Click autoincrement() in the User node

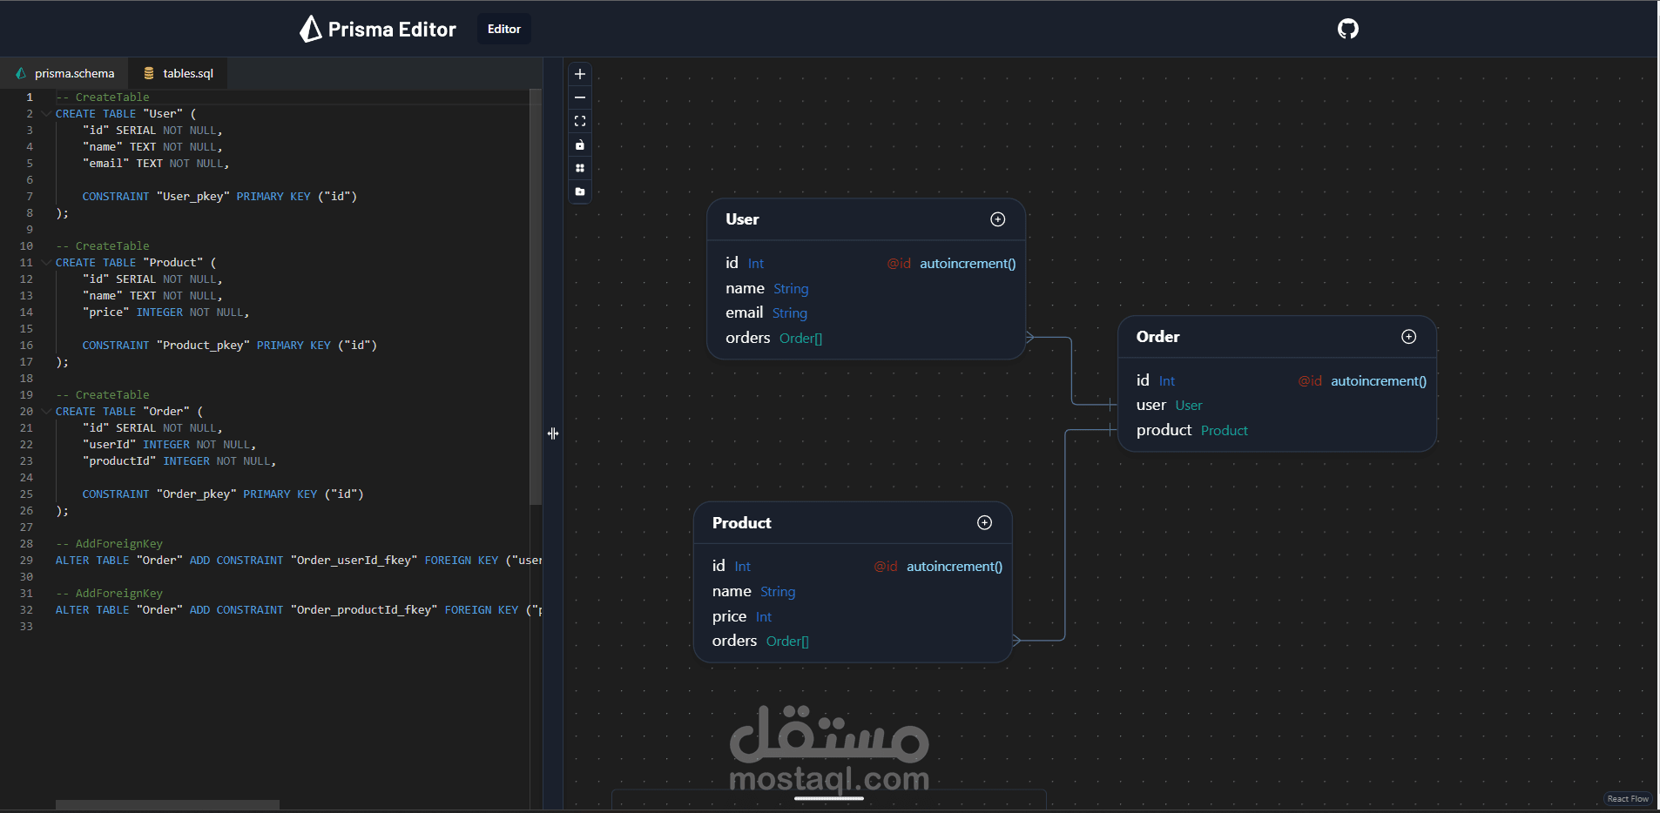(x=968, y=264)
